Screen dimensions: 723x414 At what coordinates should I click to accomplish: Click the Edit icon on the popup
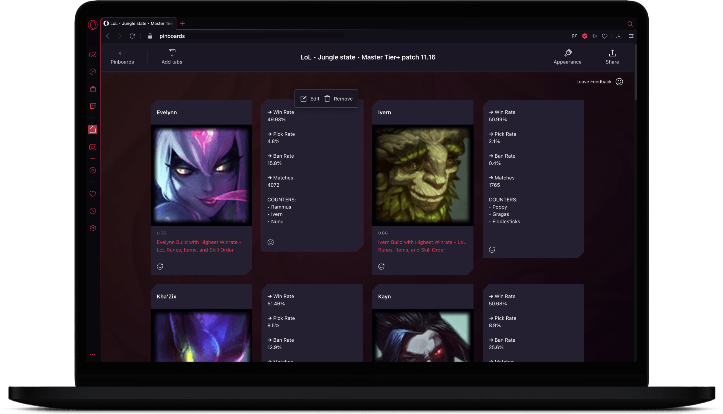[303, 99]
